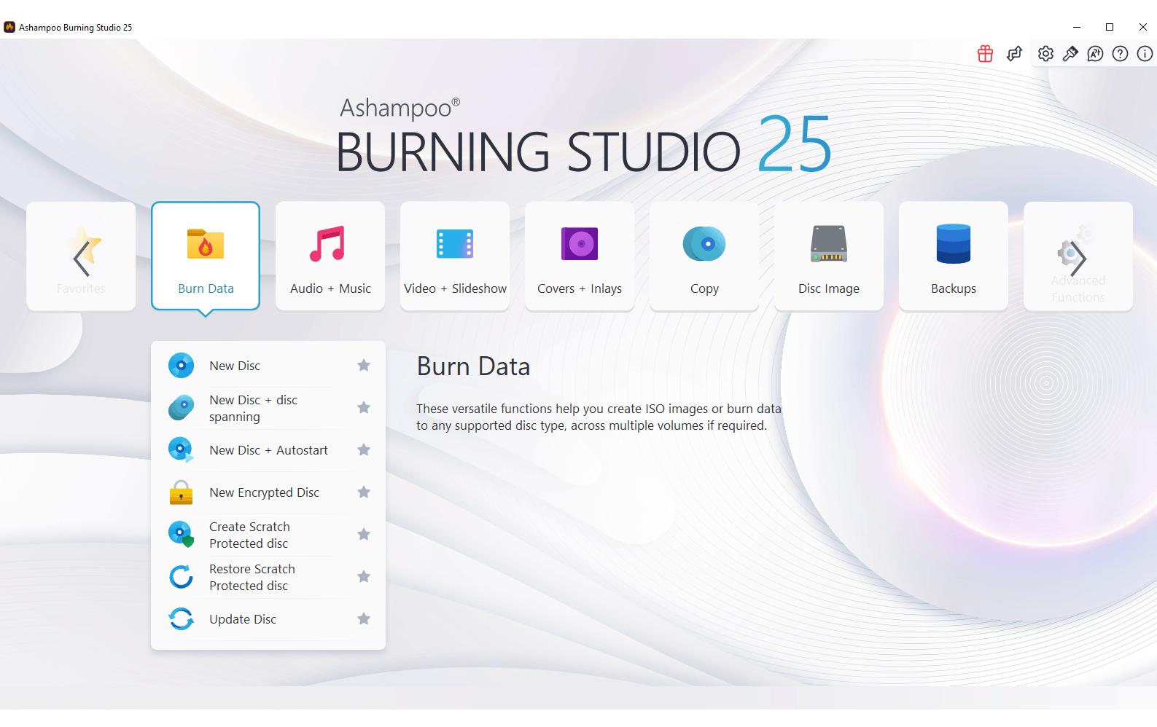
Task: Click the description starting "These versatile functions"
Action: tap(599, 417)
